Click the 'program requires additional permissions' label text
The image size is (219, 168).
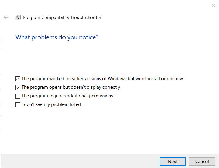(x=67, y=96)
